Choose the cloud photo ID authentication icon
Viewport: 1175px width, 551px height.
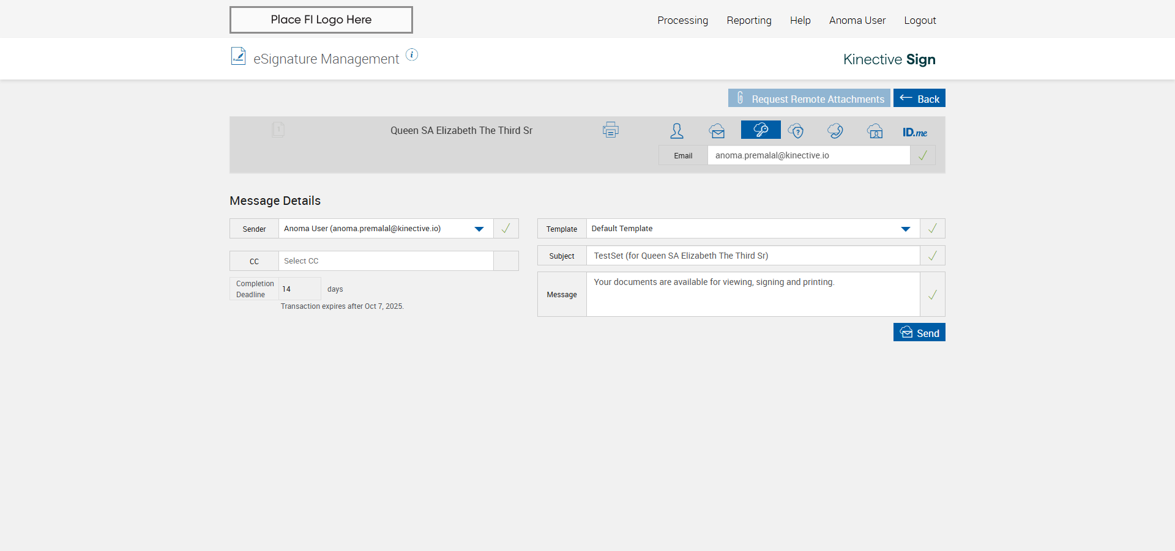tap(875, 131)
